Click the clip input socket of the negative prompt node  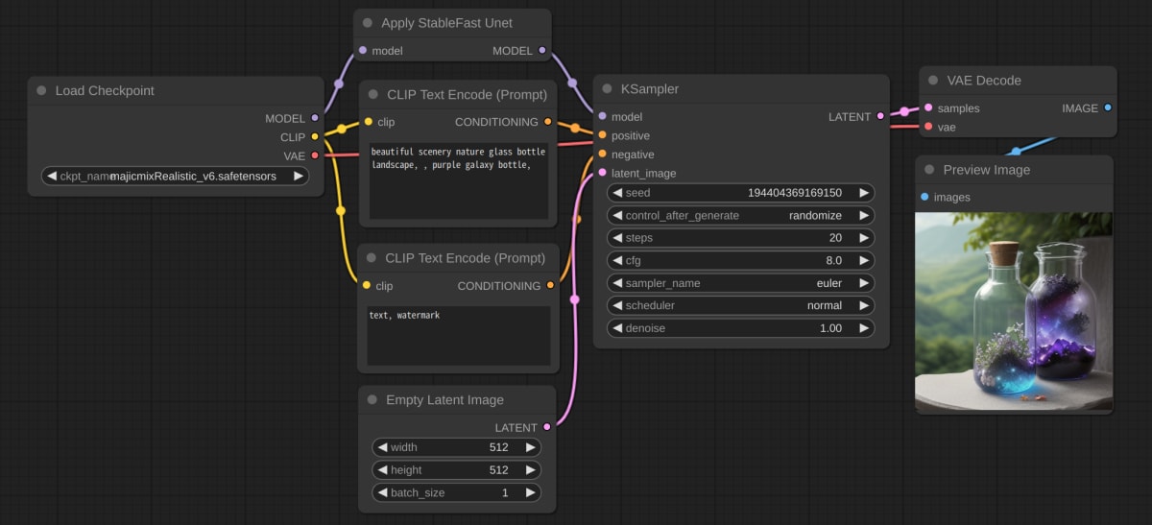368,285
